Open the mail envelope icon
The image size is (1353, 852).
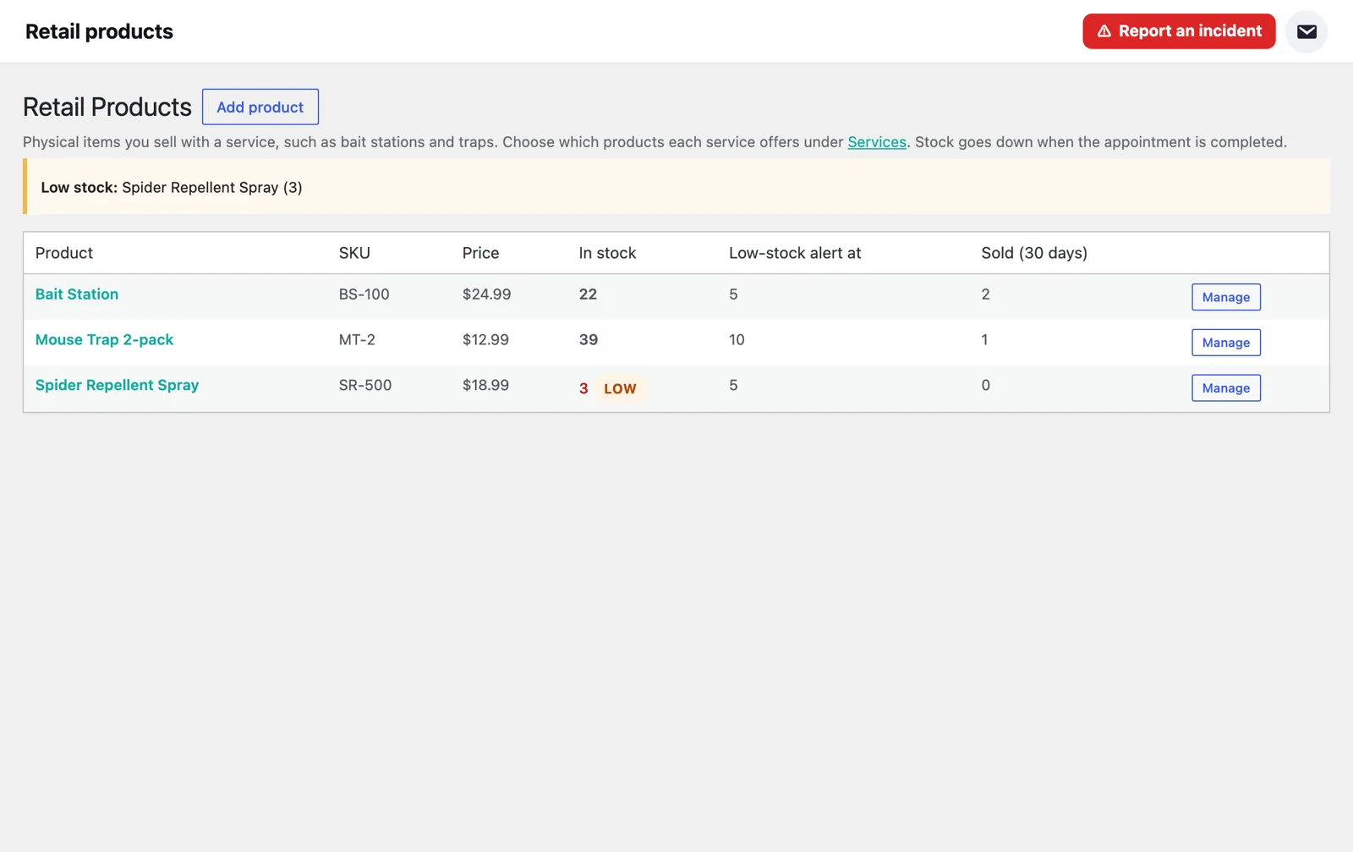[x=1306, y=31]
